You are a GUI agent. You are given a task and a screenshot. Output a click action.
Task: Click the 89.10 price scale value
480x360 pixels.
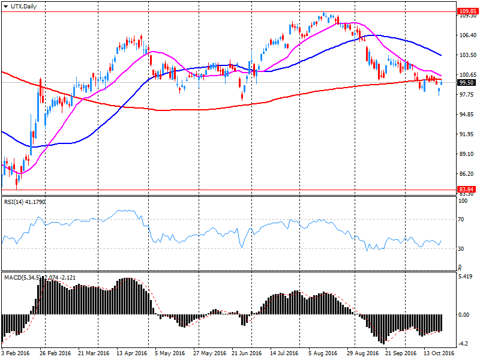click(x=468, y=154)
